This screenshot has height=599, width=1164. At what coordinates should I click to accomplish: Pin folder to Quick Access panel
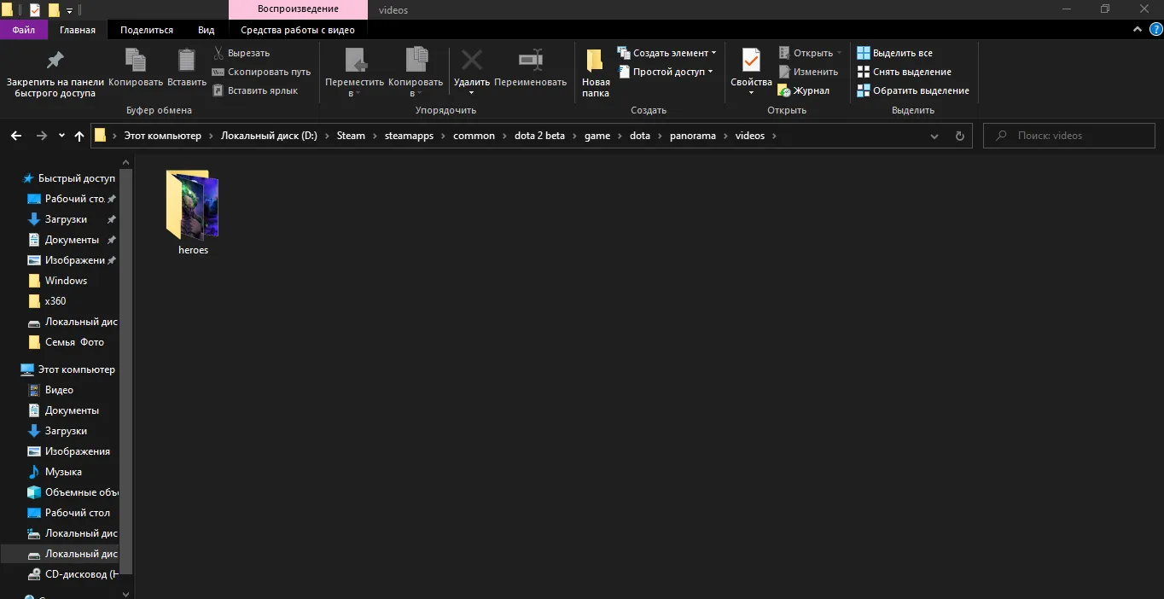coord(55,73)
